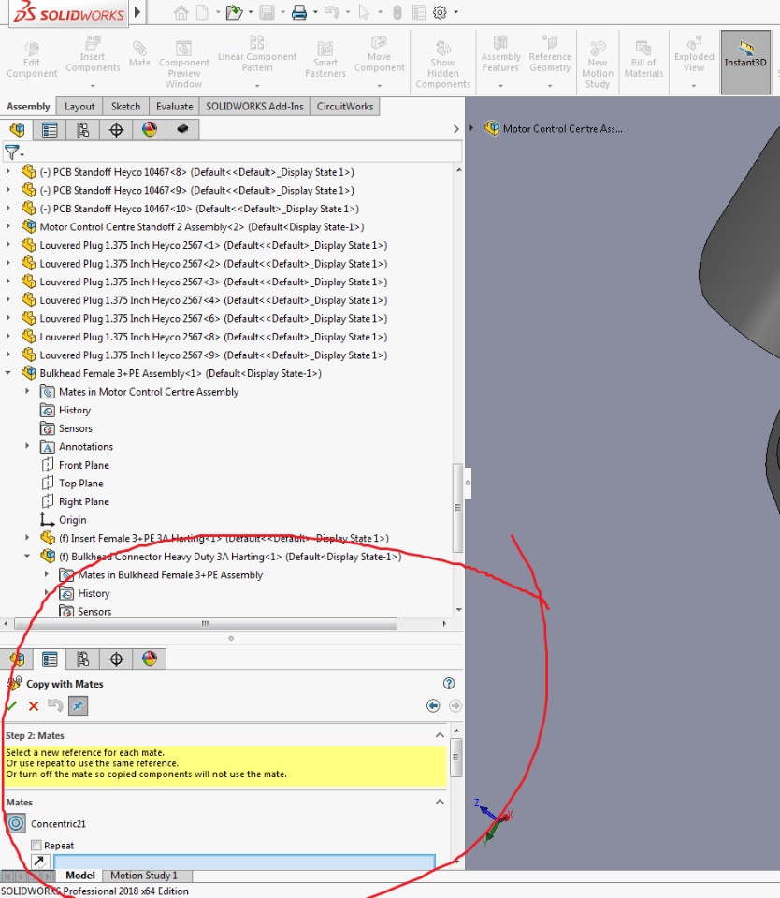This screenshot has height=898, width=780.
Task: Go back to previous step arrow
Action: (x=433, y=706)
